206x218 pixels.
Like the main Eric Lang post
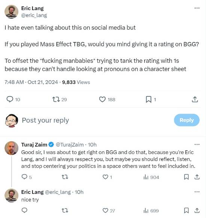(x=102, y=99)
